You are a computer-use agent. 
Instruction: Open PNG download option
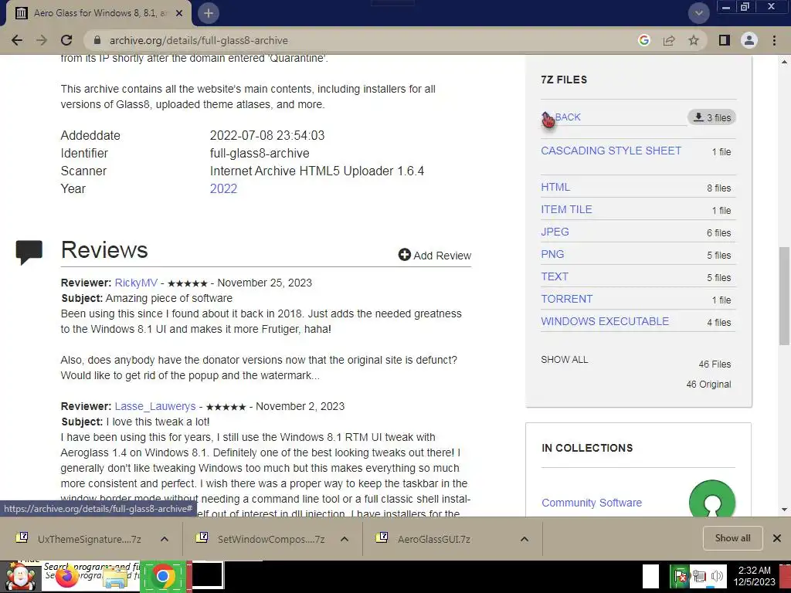[x=552, y=254]
